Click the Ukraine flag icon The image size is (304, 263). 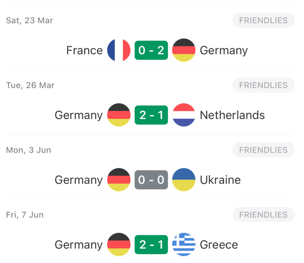[184, 180]
